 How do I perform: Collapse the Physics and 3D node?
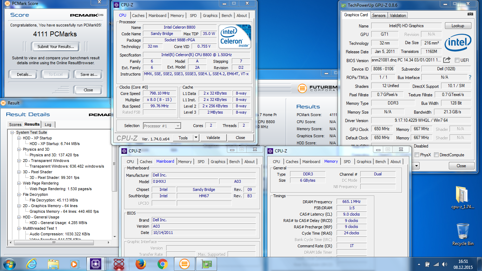[19, 149]
